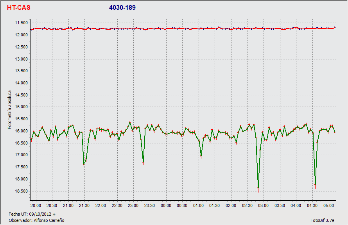Select the Fotometría absoluta axis label
The width and height of the screenshot is (348, 225).
(10, 110)
